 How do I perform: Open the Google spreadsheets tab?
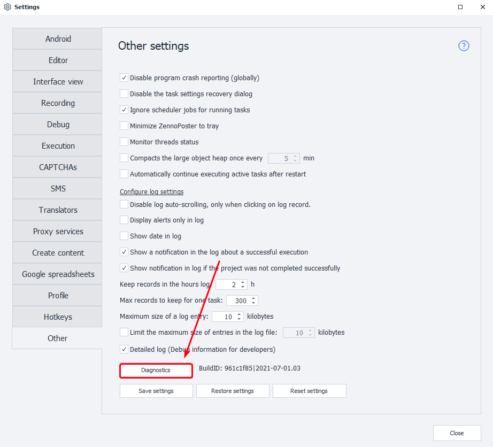click(x=58, y=274)
